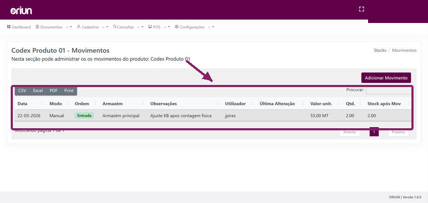
Task: Go to Anterior pagination page
Action: coord(350,132)
